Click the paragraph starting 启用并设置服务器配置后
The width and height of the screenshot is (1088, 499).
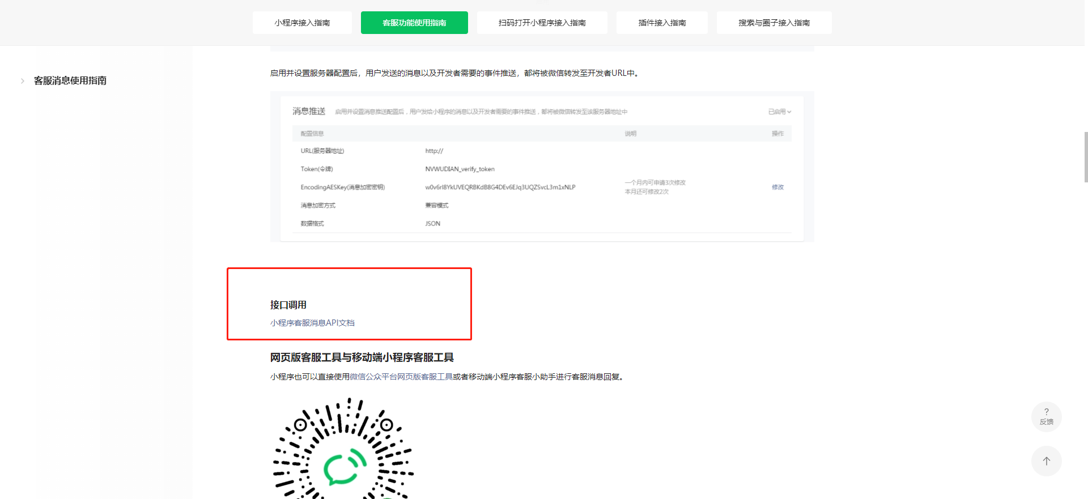click(x=454, y=73)
